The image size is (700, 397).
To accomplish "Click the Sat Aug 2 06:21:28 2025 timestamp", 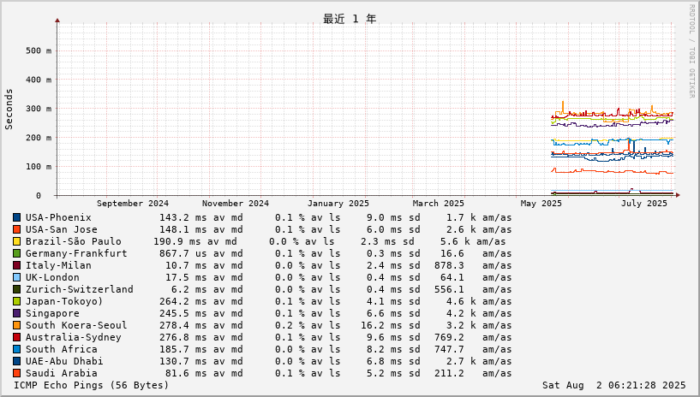I will 613,385.
